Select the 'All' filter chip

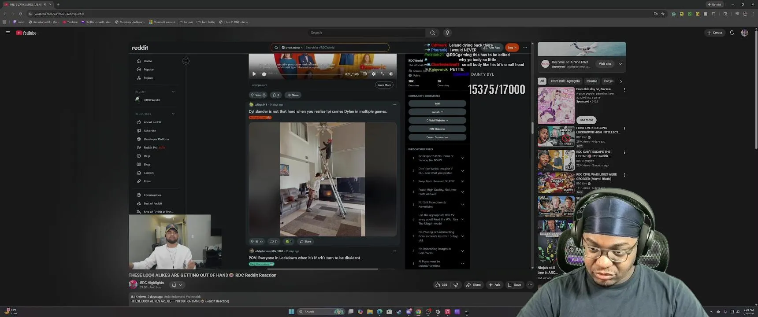542,81
